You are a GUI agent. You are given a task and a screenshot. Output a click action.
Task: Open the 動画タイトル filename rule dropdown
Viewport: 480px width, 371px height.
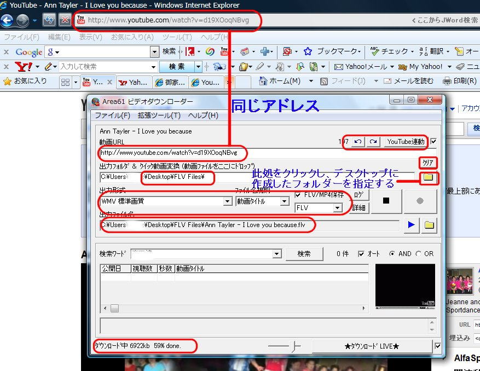[285, 201]
